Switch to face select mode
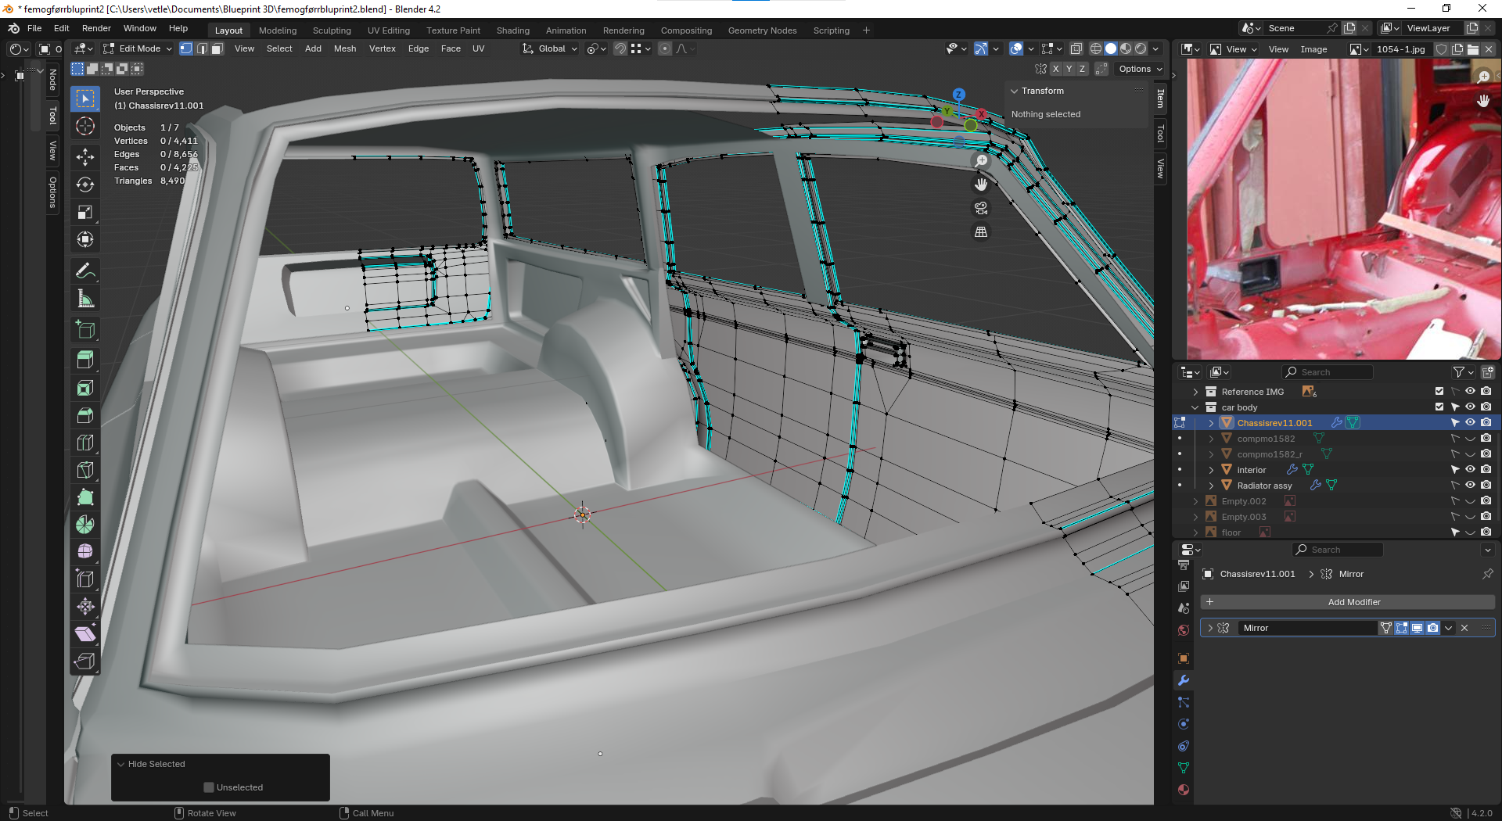This screenshot has width=1502, height=821. pyautogui.click(x=217, y=48)
